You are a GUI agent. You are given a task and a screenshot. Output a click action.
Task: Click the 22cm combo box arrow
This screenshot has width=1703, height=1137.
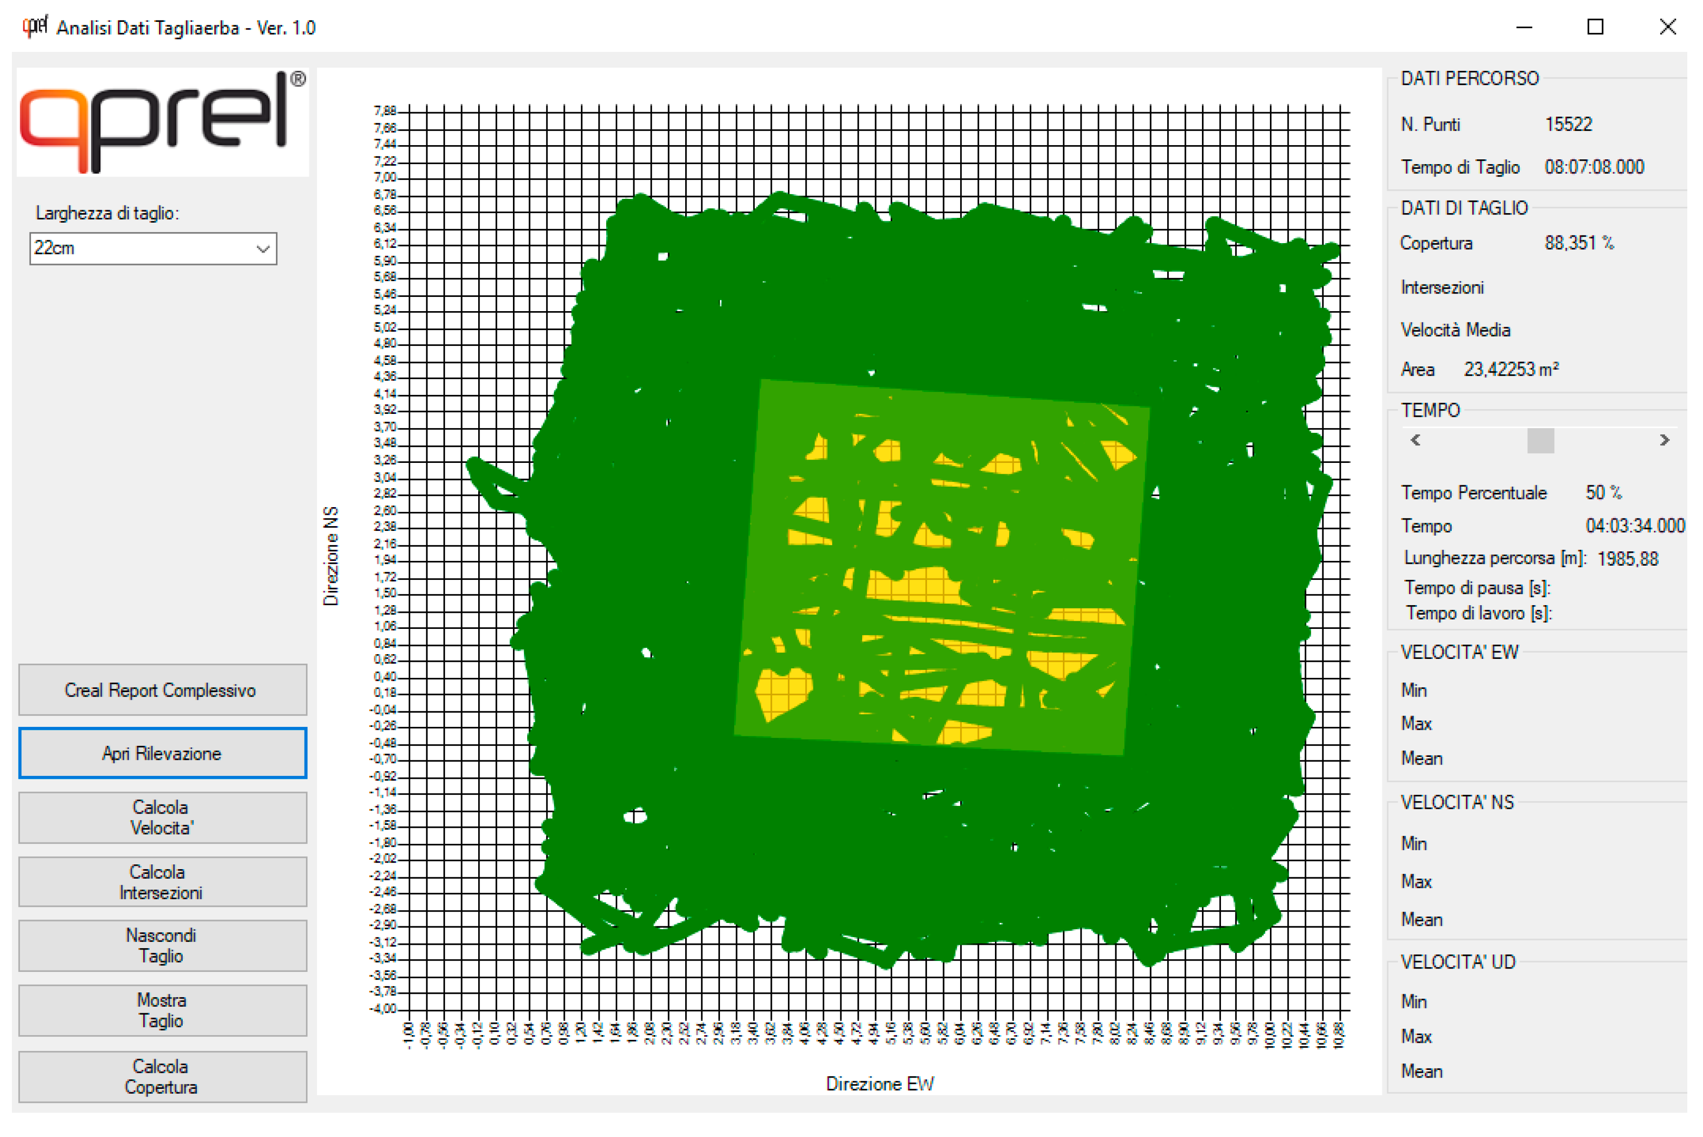[x=263, y=249]
